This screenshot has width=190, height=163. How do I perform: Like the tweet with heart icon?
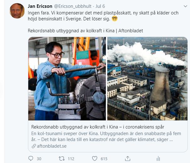click(95, 159)
